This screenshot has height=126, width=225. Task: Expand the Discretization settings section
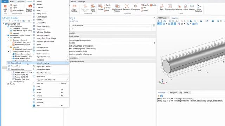112,58
